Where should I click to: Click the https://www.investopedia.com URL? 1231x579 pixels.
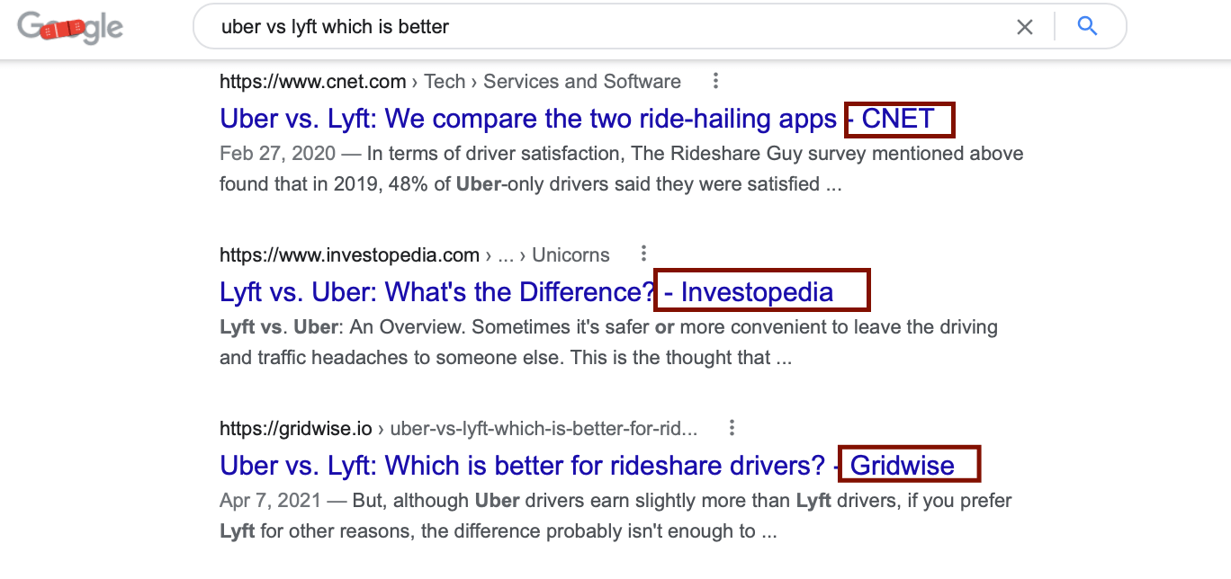(x=349, y=255)
